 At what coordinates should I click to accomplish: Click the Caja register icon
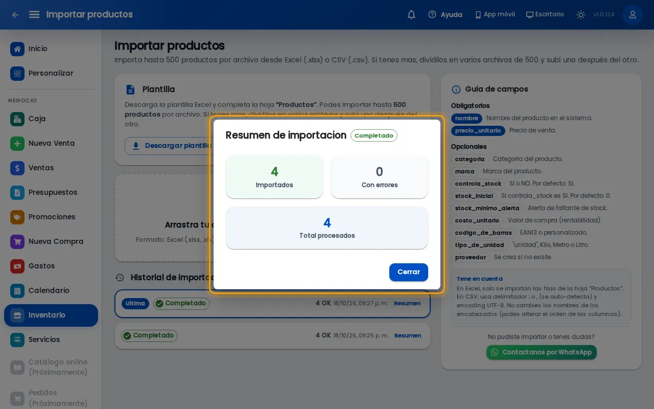(x=17, y=119)
